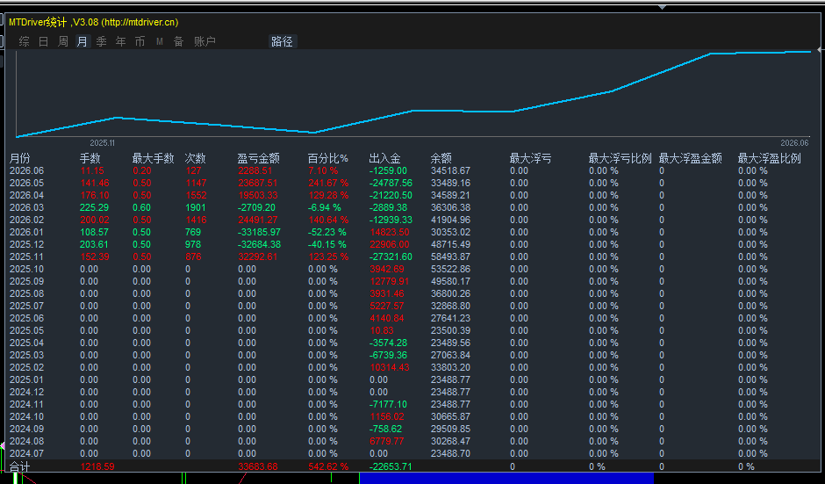Switch to the 账户 account tab
The width and height of the screenshot is (825, 484).
pos(204,41)
